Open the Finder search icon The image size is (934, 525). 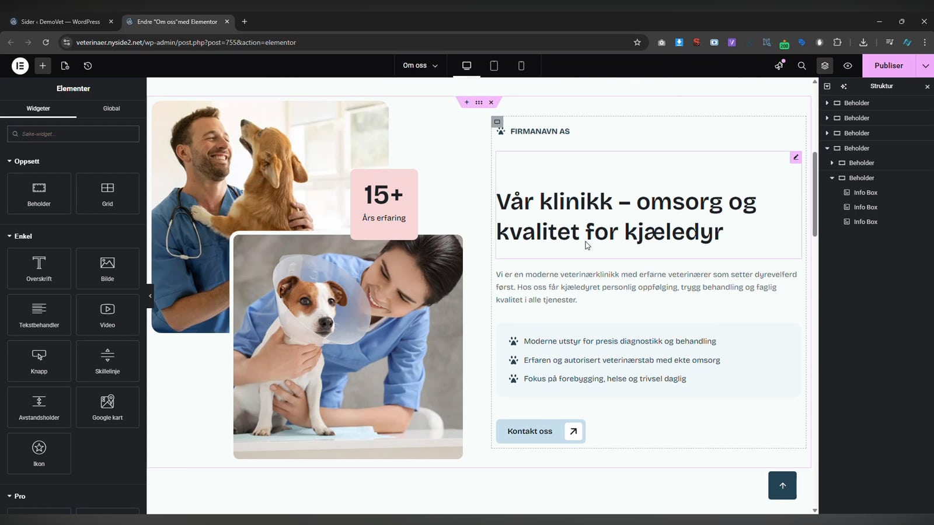click(x=801, y=66)
